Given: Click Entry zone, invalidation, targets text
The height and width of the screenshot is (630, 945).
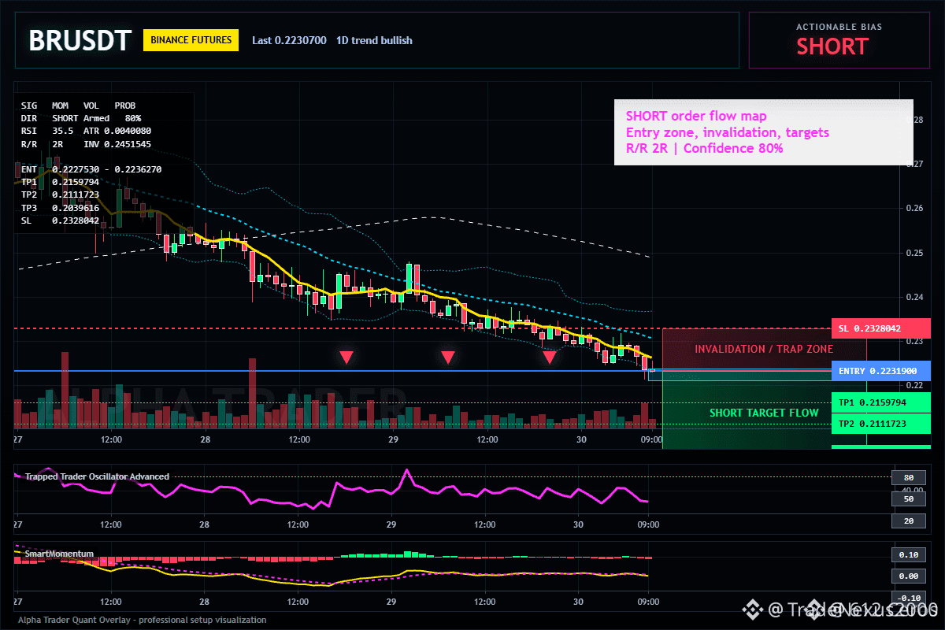Looking at the screenshot, I should [727, 132].
